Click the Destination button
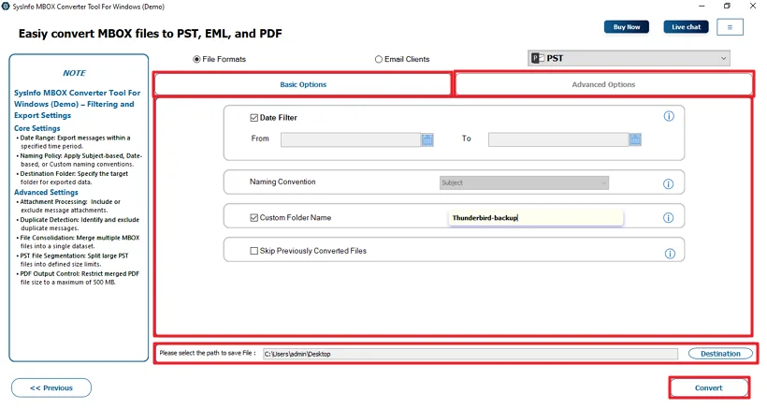 click(720, 354)
